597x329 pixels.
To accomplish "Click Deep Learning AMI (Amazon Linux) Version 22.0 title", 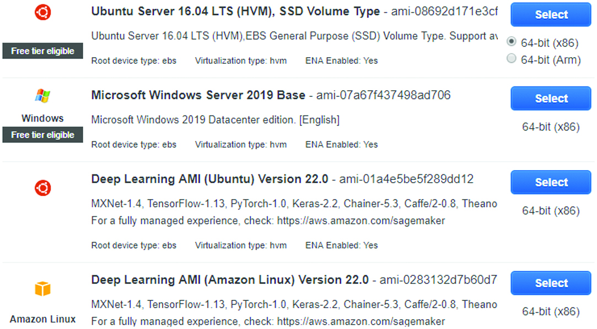I will coord(229,280).
